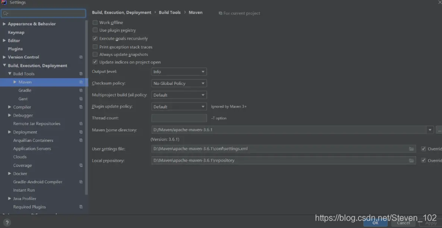Viewport: 442px width, 228px height.
Task: Open Maven home directory dropdown arrow
Action: point(430,130)
